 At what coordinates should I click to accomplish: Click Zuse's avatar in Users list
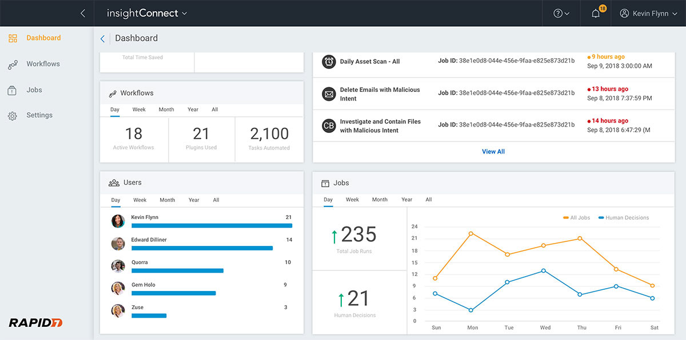coord(118,311)
